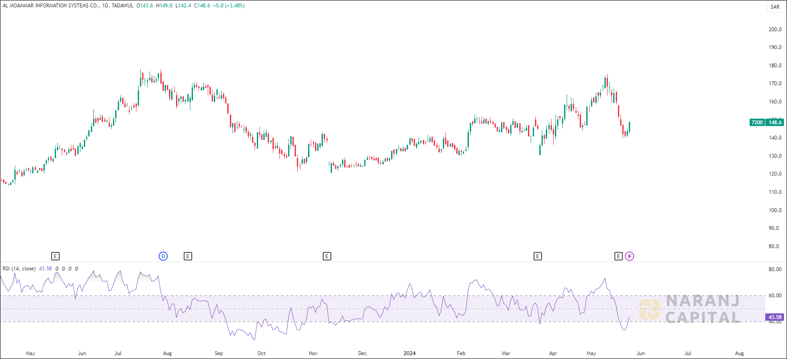Image resolution: width=787 pixels, height=359 pixels.
Task: Click the green 7200 label on price axis
Action: point(757,123)
